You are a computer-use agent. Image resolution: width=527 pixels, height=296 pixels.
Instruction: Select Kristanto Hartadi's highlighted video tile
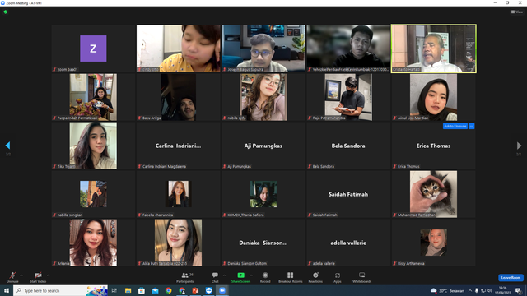[434, 49]
